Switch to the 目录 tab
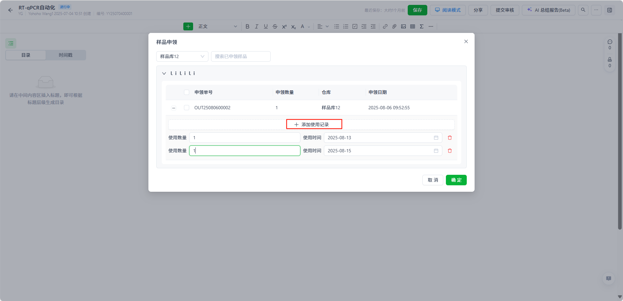623x301 pixels. pos(26,55)
